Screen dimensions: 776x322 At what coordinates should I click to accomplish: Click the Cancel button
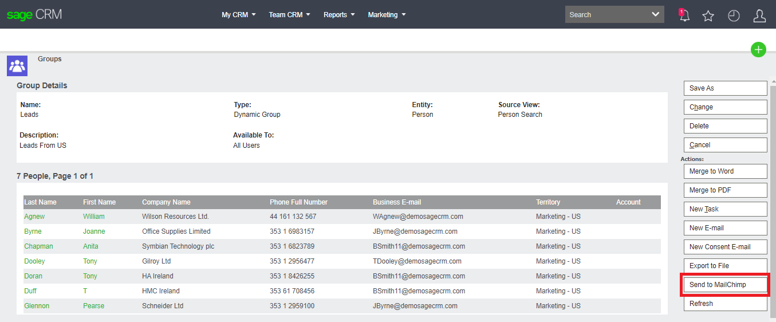click(725, 145)
